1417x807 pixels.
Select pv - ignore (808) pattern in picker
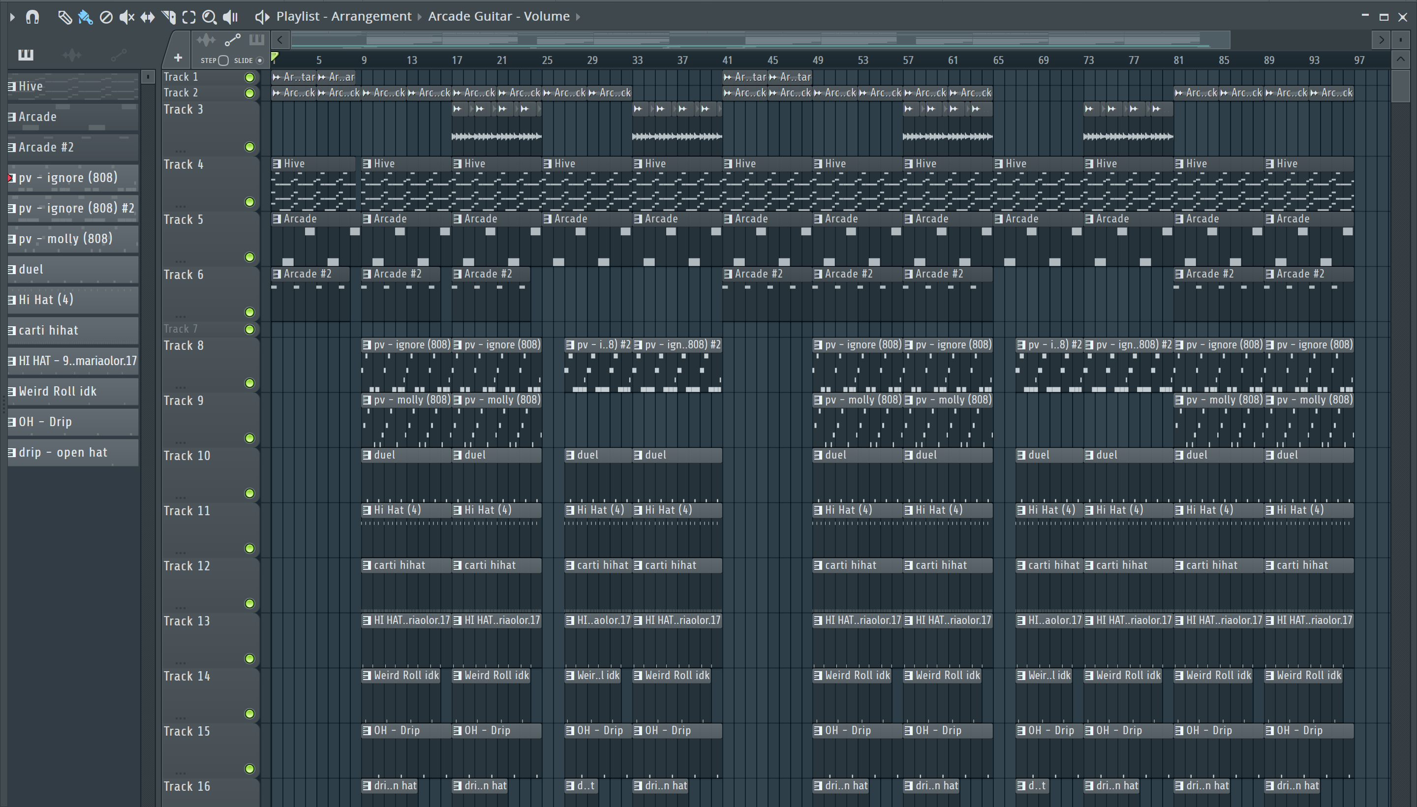coord(73,178)
